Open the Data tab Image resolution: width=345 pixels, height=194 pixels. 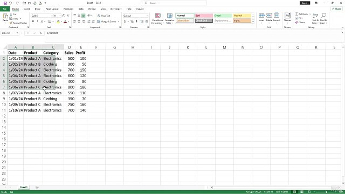coord(81,9)
